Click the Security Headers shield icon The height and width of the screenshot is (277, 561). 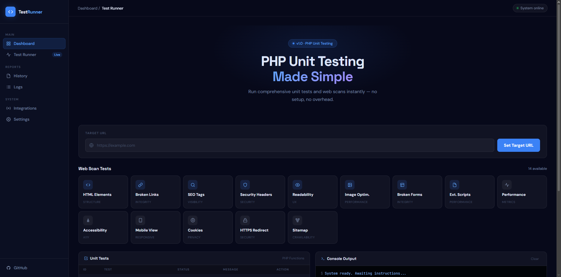[245, 185]
